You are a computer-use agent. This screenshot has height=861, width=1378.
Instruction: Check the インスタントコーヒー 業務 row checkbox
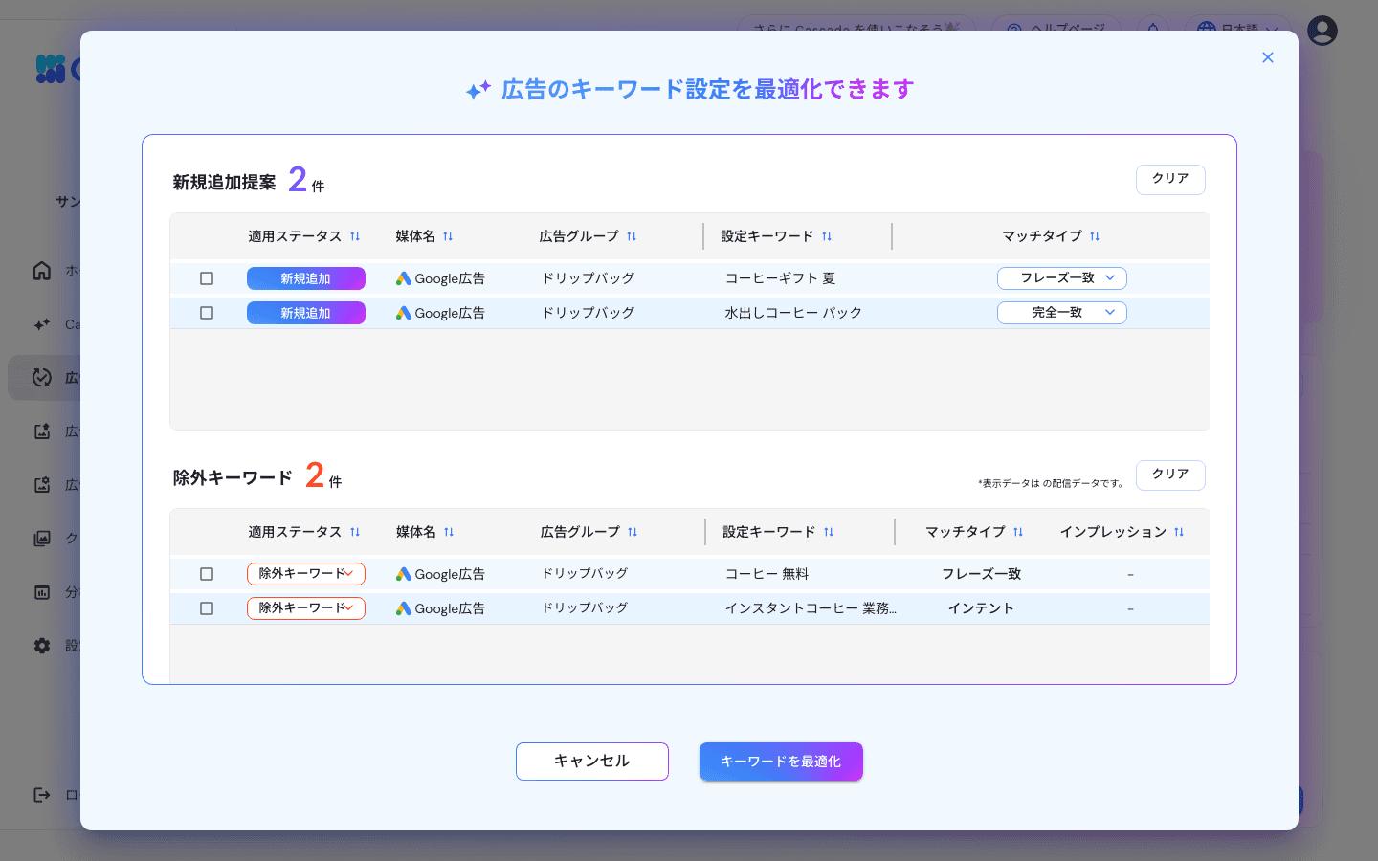point(207,608)
